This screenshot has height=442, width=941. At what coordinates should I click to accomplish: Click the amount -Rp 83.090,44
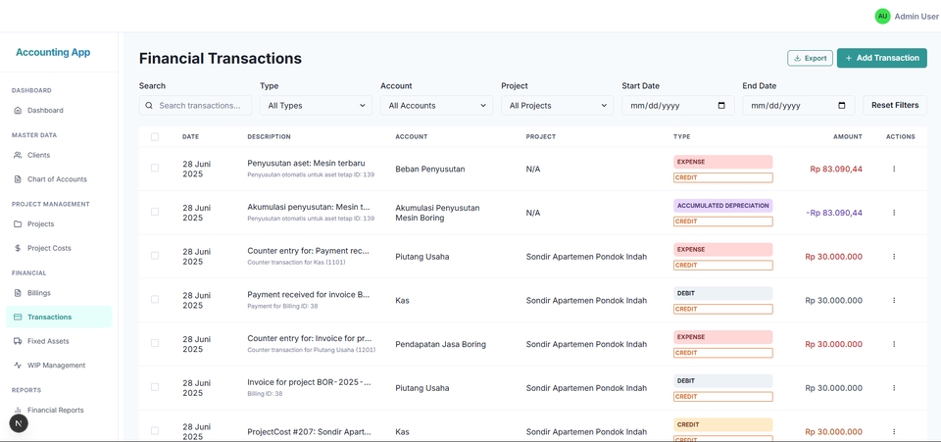coord(834,213)
